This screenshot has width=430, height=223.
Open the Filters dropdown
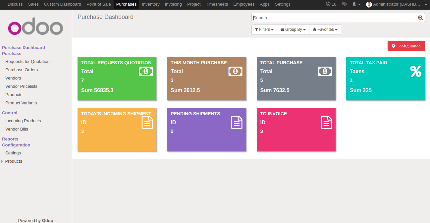(264, 29)
